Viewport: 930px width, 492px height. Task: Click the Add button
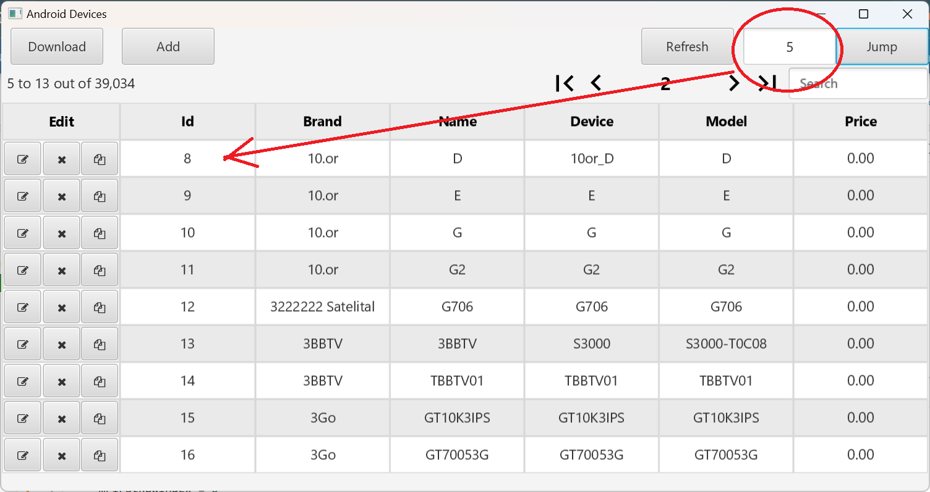click(168, 47)
